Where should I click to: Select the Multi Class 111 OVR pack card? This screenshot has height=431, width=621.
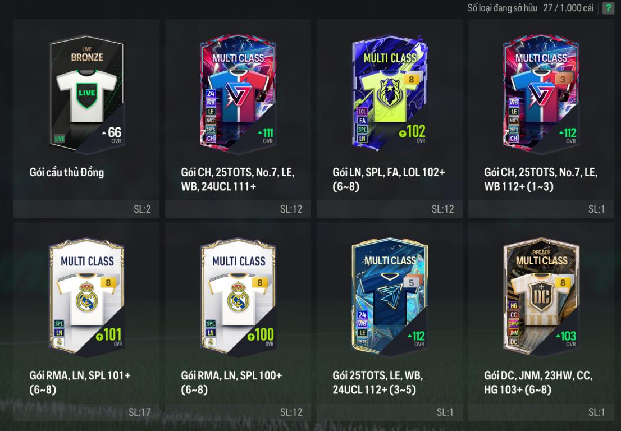pos(238,94)
